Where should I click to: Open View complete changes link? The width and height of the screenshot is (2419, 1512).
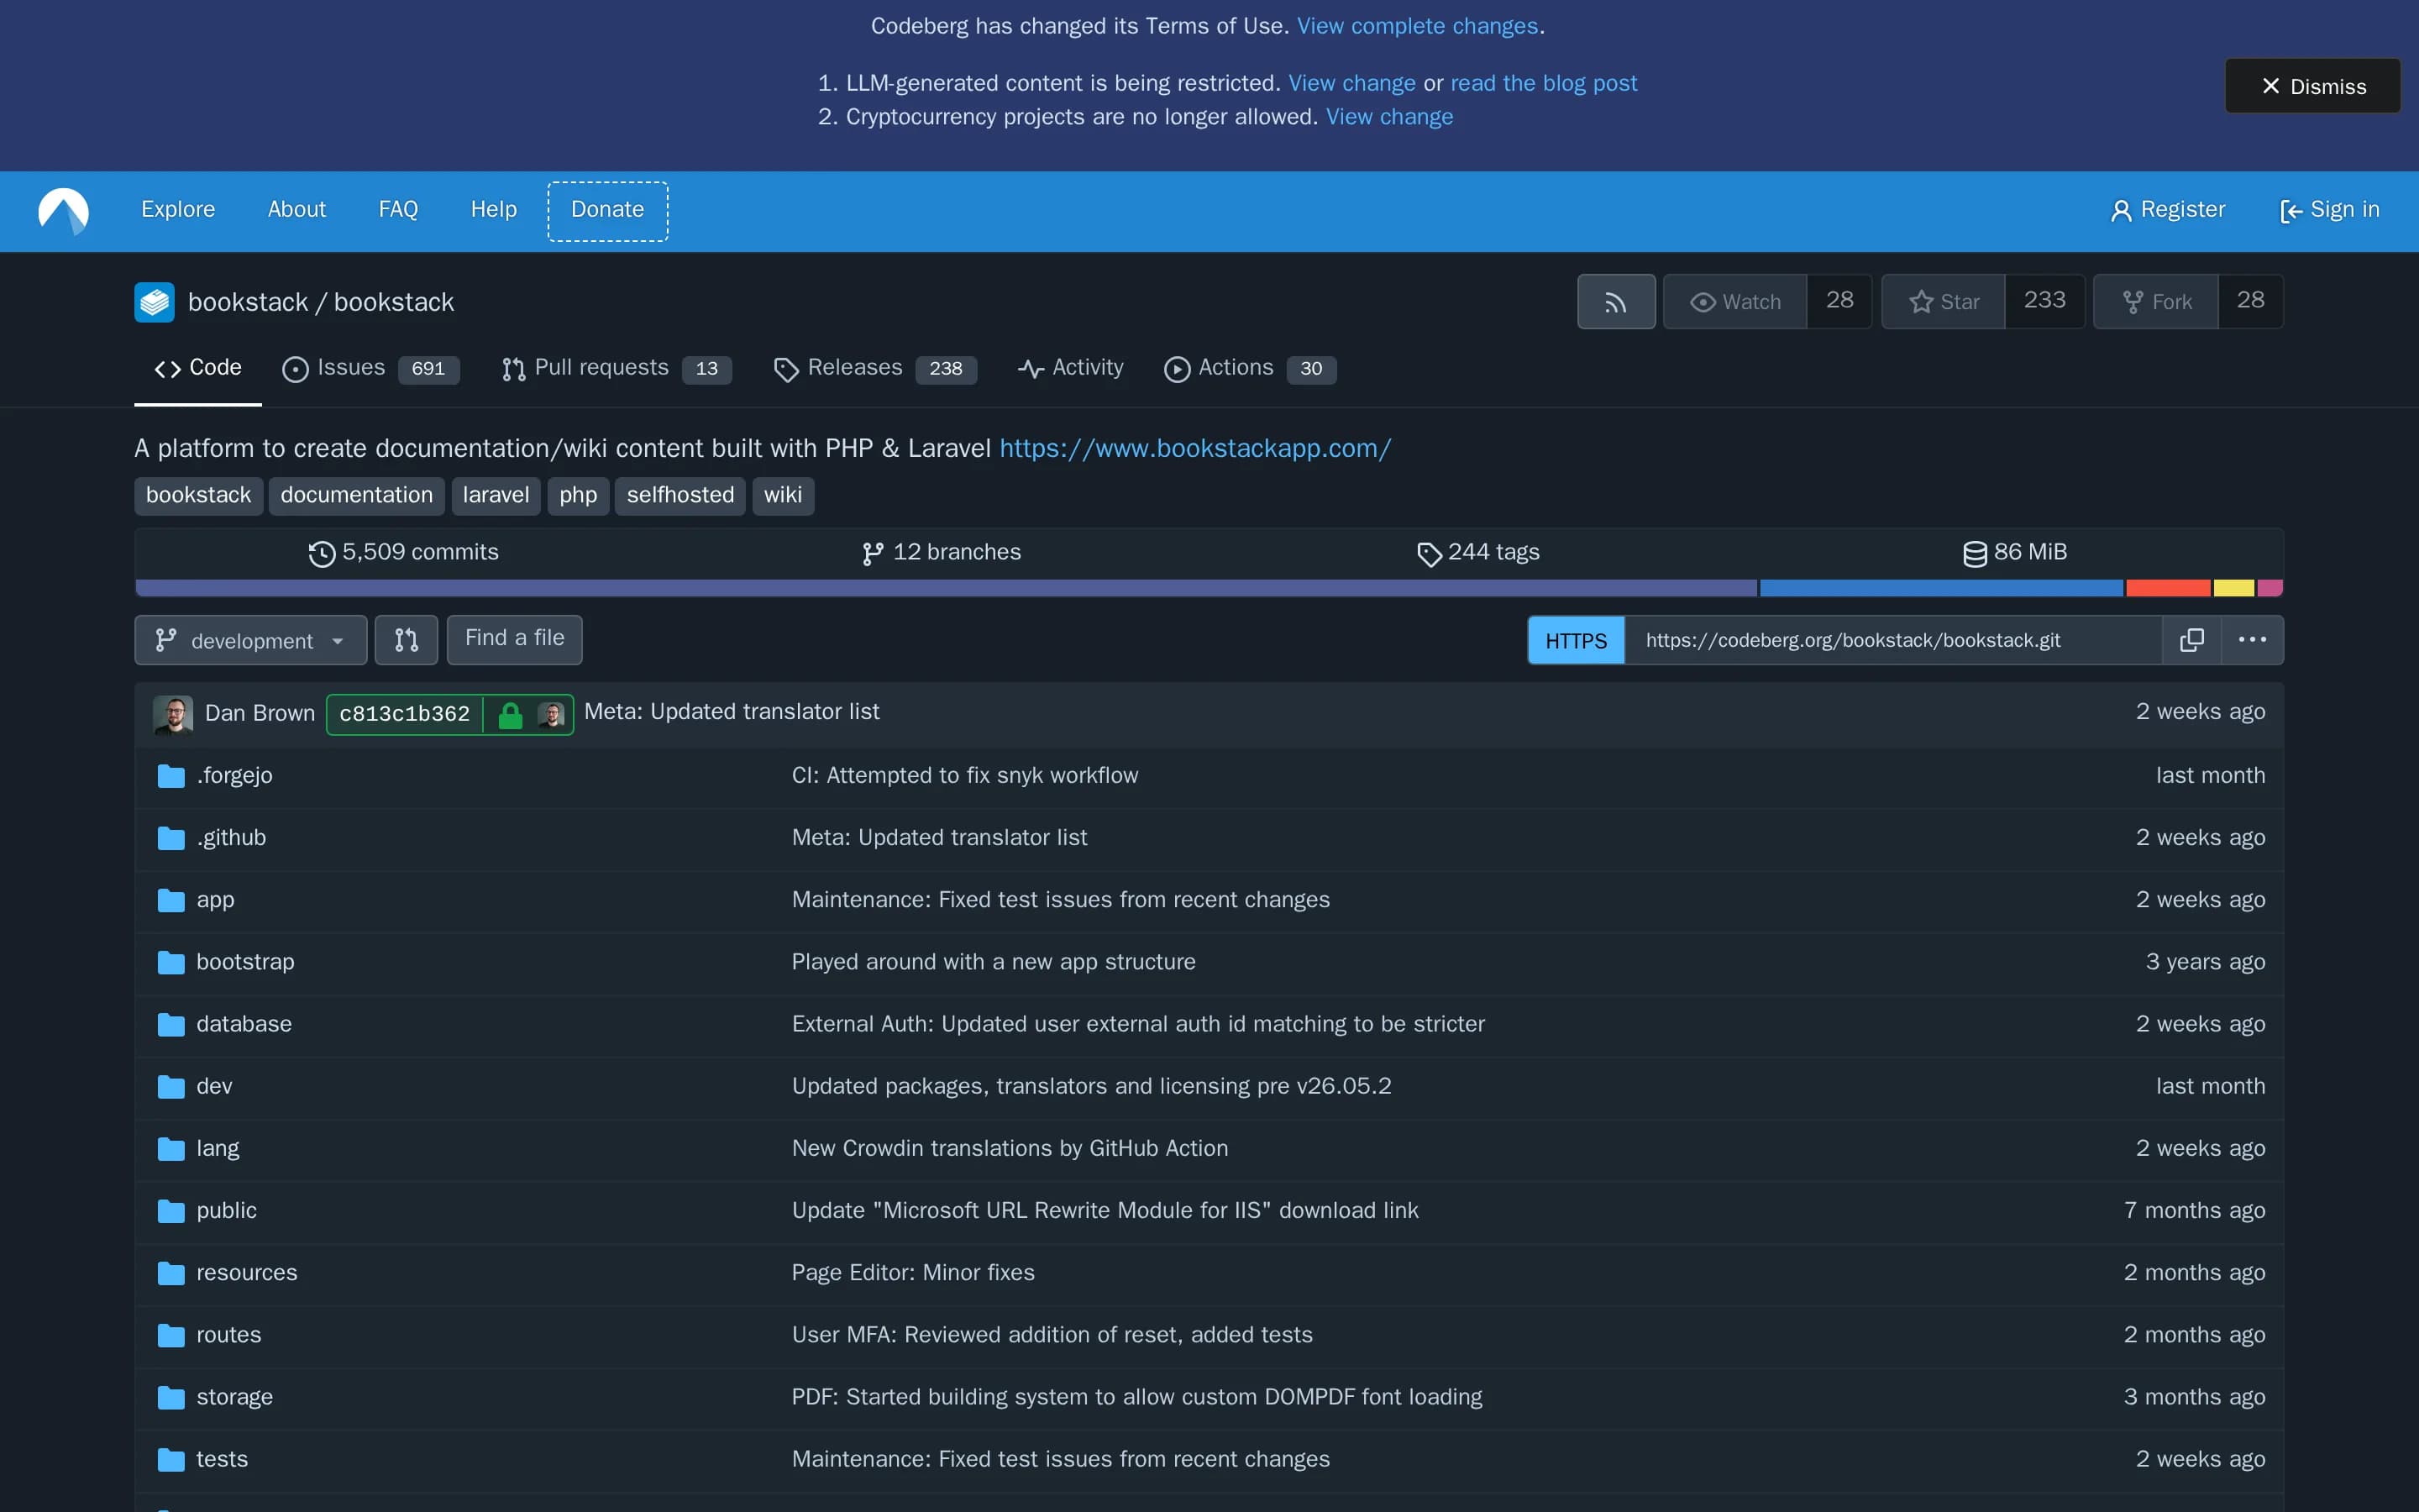tap(1418, 26)
